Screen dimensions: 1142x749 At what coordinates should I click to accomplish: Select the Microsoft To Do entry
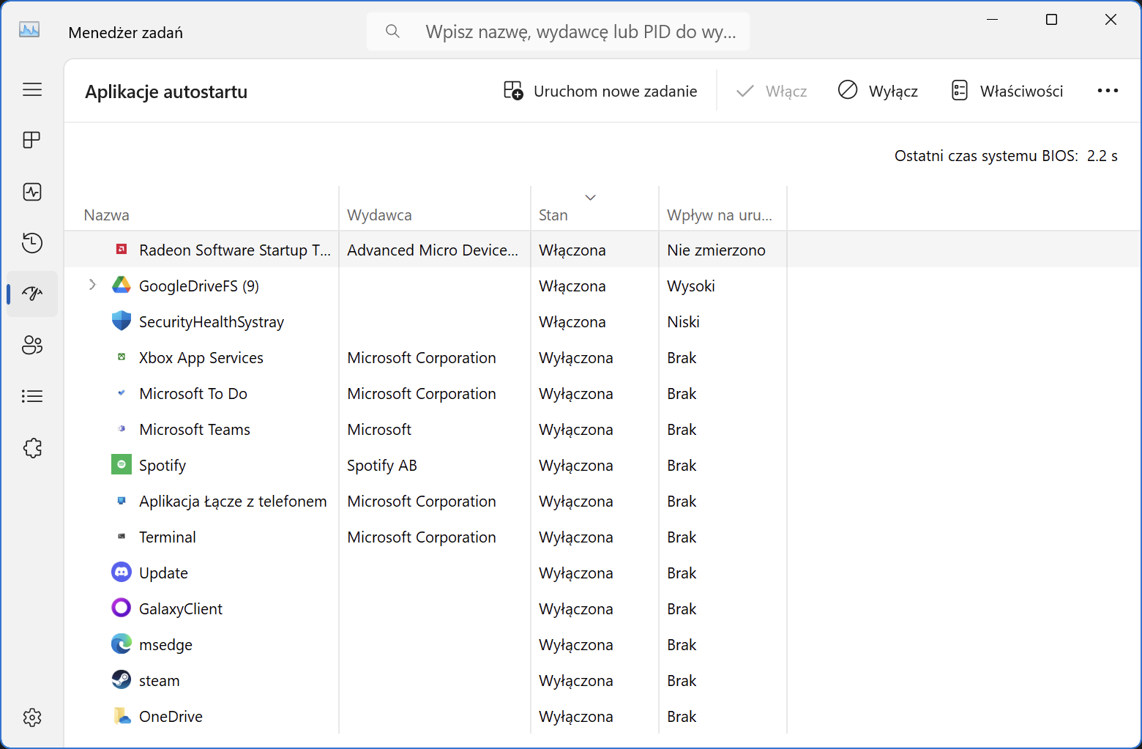(193, 394)
